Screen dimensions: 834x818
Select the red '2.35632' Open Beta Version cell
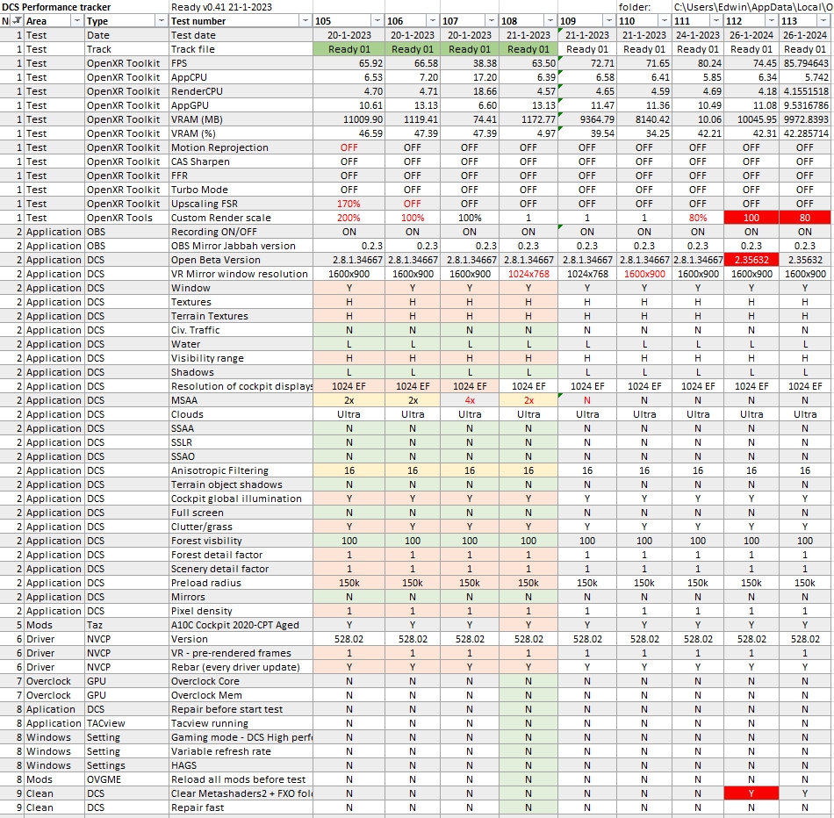pyautogui.click(x=751, y=260)
